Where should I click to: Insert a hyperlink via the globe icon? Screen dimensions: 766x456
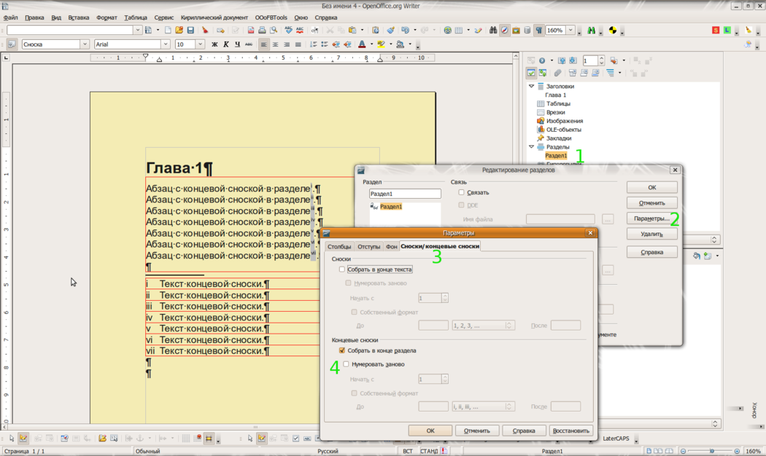point(447,31)
